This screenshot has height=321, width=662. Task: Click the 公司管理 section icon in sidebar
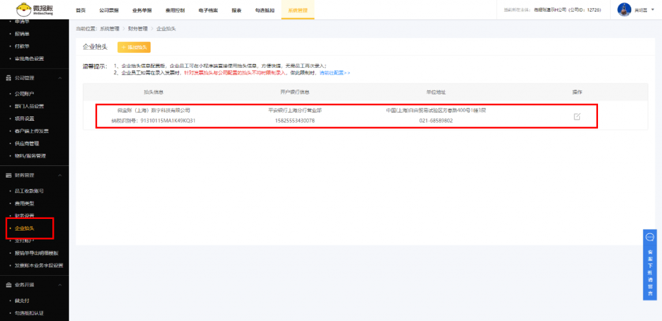point(8,78)
